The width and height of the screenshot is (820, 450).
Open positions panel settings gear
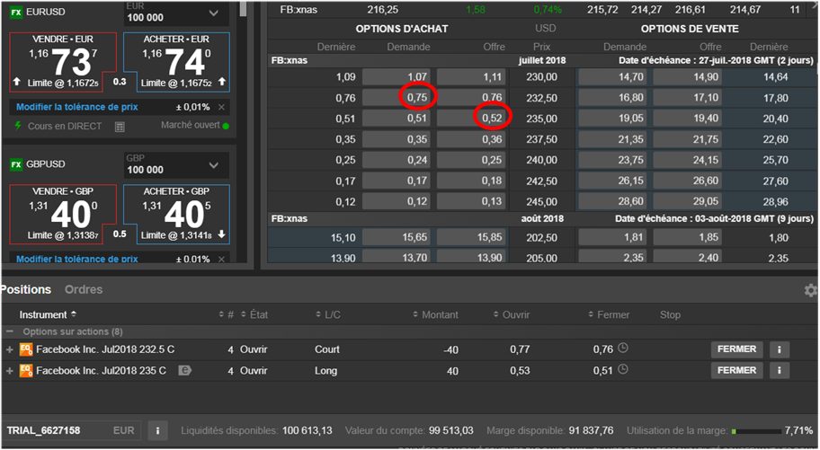[811, 291]
